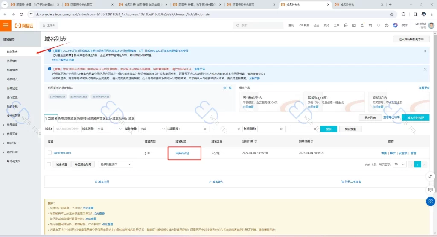The height and width of the screenshot is (237, 437).
Task: Check the pamirtent.com row checkbox
Action: [x=50, y=152]
